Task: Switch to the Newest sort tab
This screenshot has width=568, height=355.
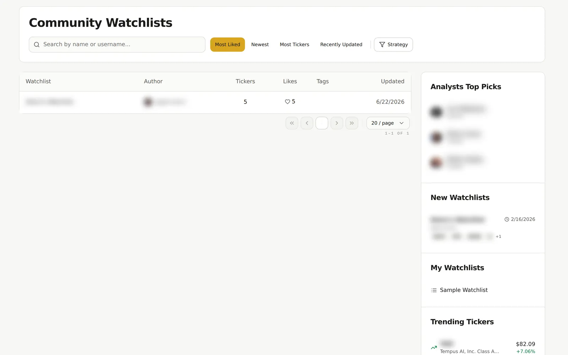Action: pos(260,45)
